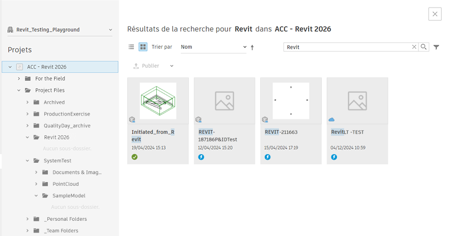Click the date 04/12/2024 10:59

click(348, 148)
